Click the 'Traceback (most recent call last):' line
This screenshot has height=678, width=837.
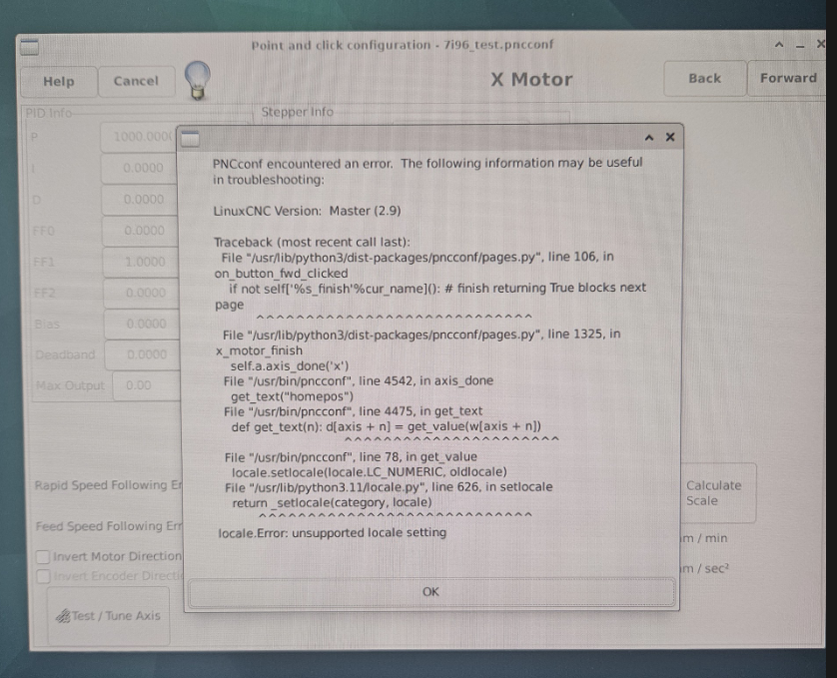coord(312,242)
